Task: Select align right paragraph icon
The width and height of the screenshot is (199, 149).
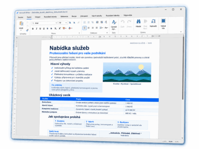Action: tap(93, 28)
